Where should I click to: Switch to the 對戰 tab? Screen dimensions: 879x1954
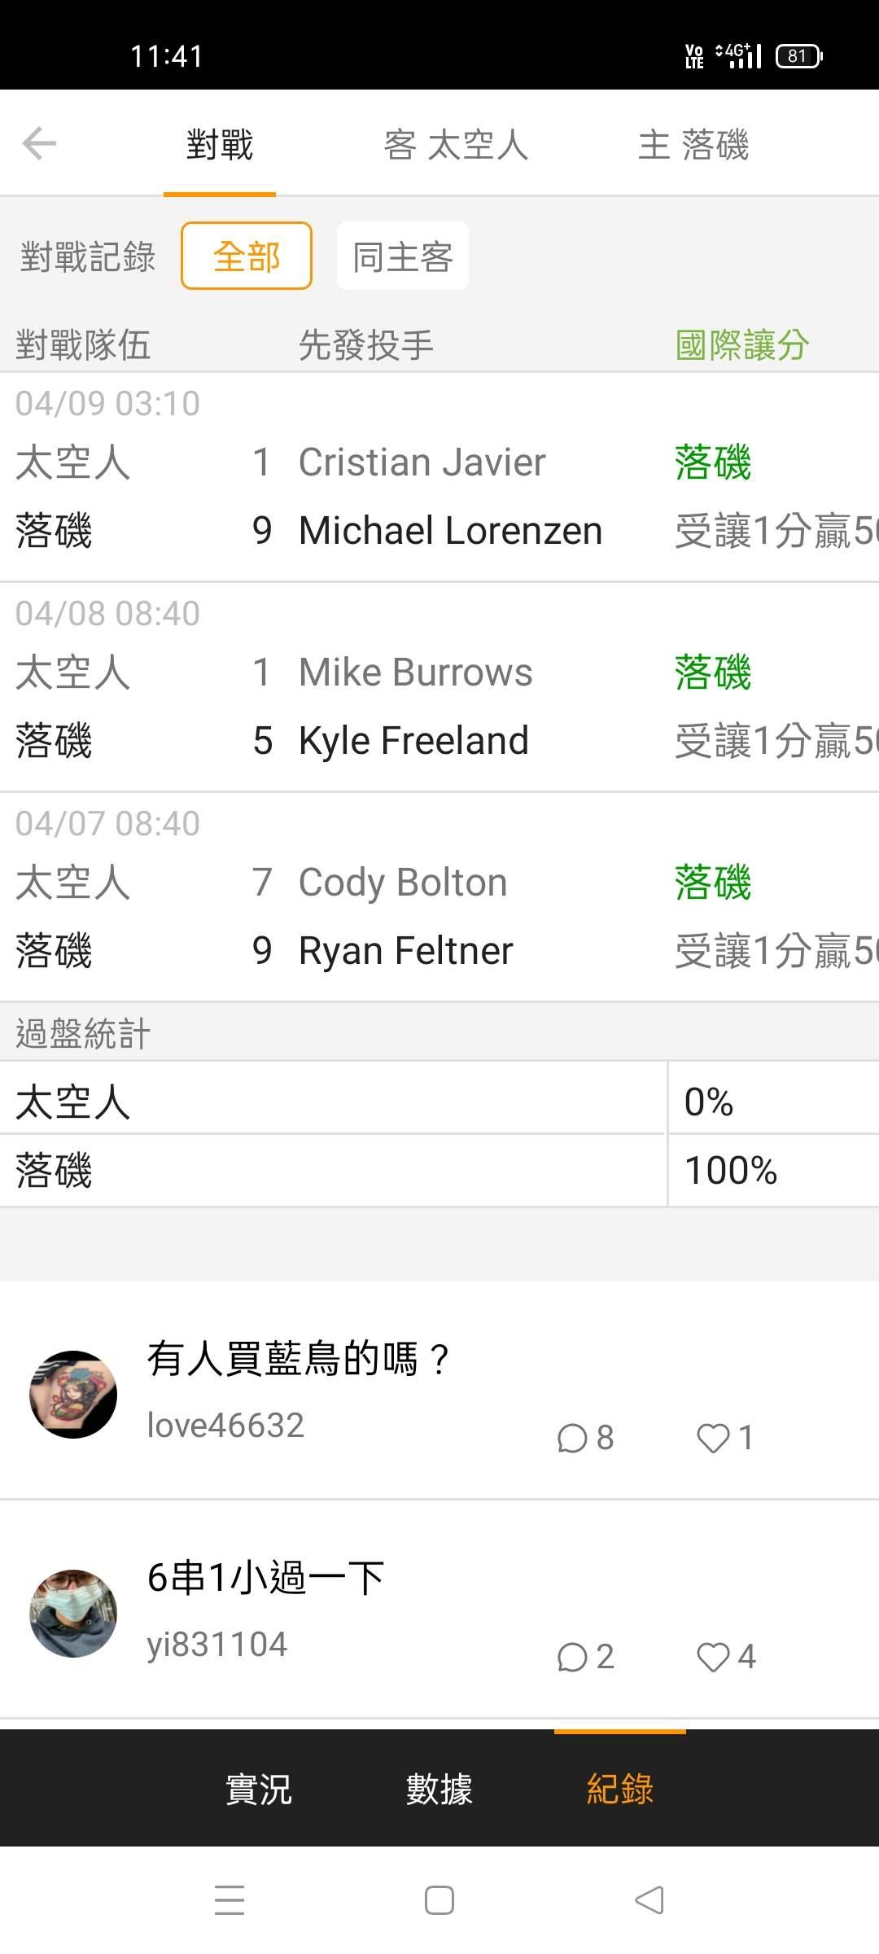click(x=220, y=145)
